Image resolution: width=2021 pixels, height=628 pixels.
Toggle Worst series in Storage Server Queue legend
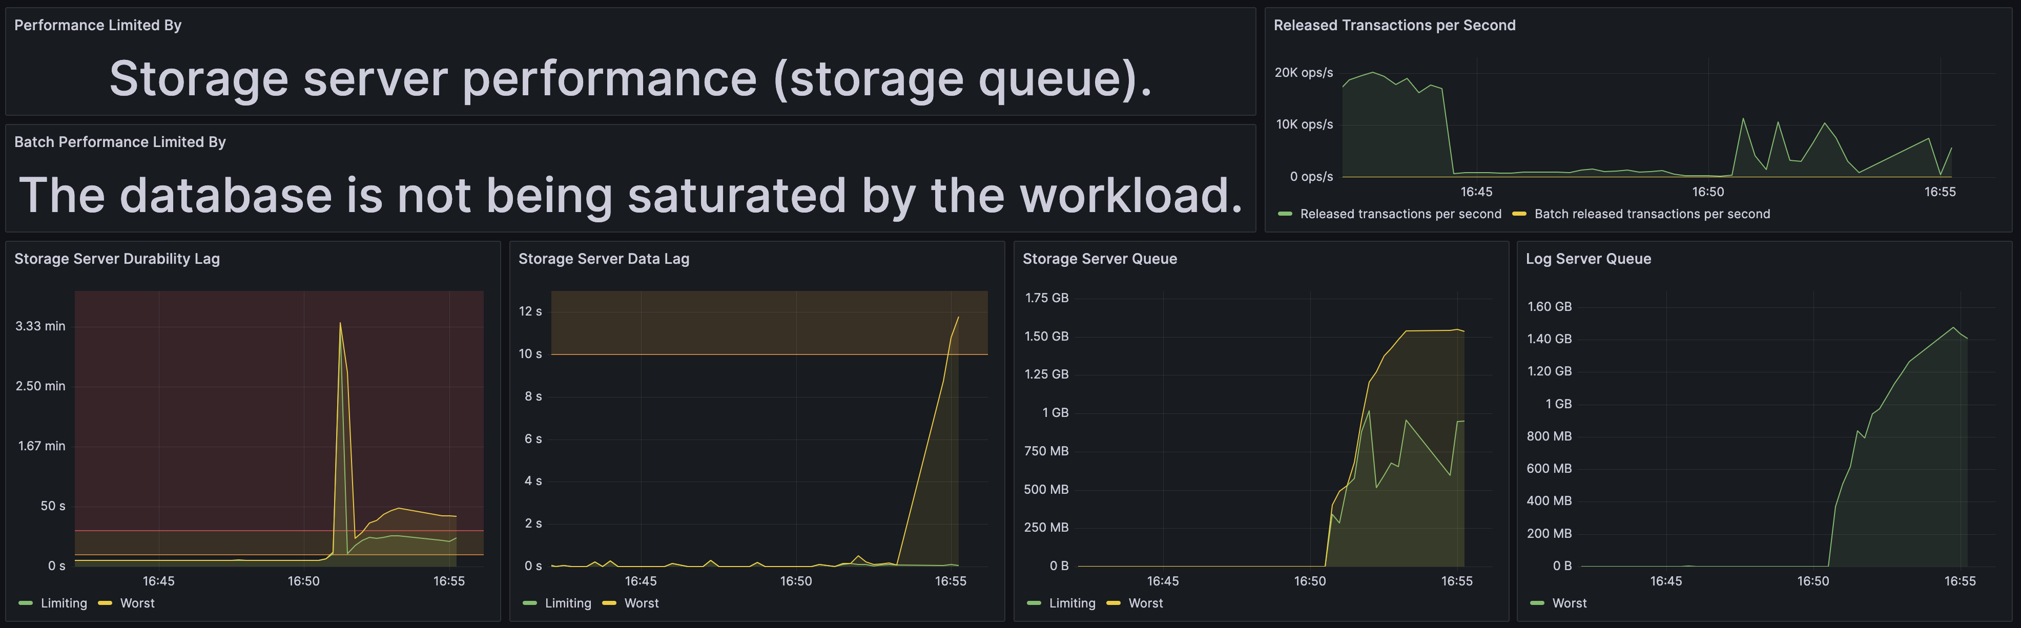1145,603
